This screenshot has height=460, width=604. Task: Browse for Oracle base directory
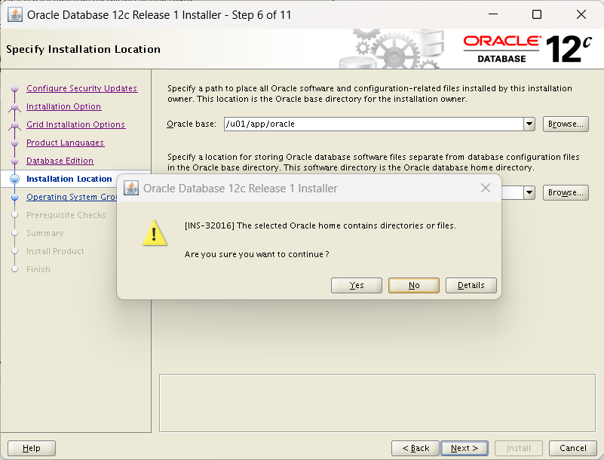click(x=566, y=124)
